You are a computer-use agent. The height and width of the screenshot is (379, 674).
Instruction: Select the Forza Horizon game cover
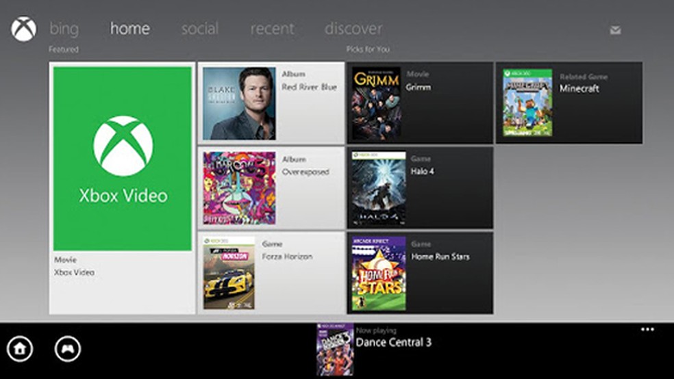coord(229,273)
